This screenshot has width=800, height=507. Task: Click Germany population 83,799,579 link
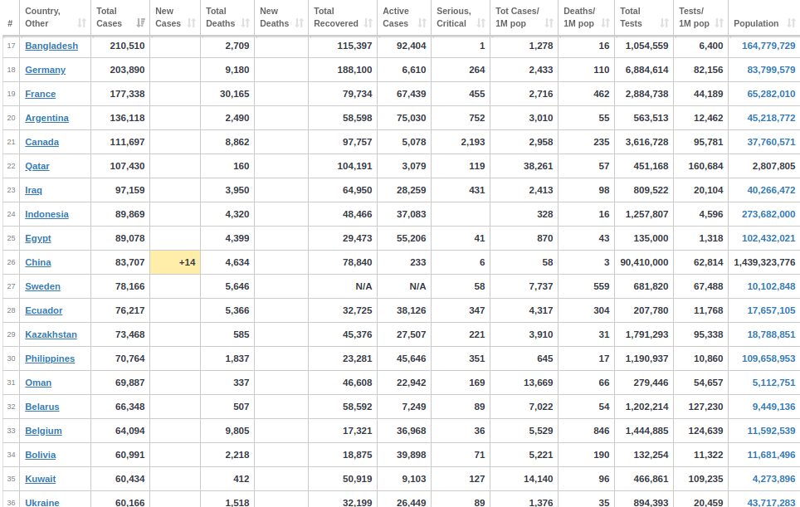coord(772,70)
